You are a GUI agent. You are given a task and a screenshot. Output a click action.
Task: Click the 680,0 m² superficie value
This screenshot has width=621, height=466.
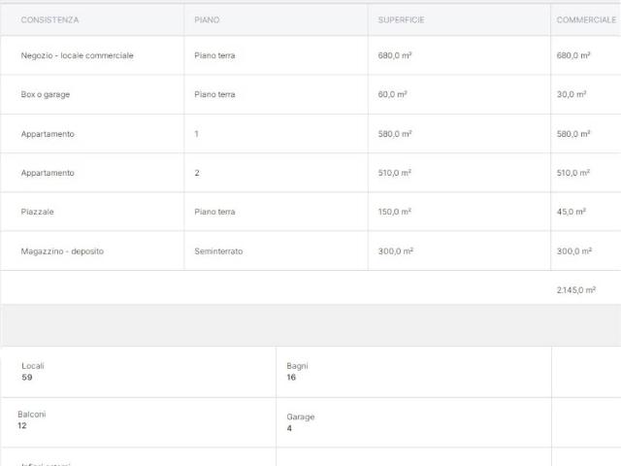point(395,55)
